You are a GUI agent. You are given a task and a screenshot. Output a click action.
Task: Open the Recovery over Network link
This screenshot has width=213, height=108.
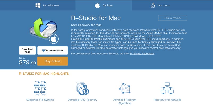pos(167,100)
